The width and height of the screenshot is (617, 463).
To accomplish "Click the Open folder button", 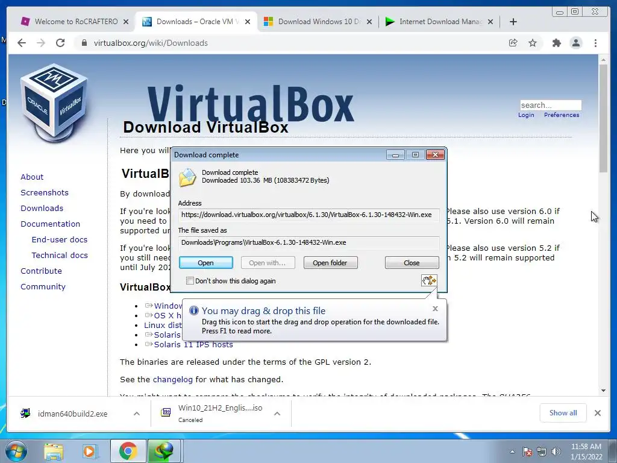I will click(331, 263).
